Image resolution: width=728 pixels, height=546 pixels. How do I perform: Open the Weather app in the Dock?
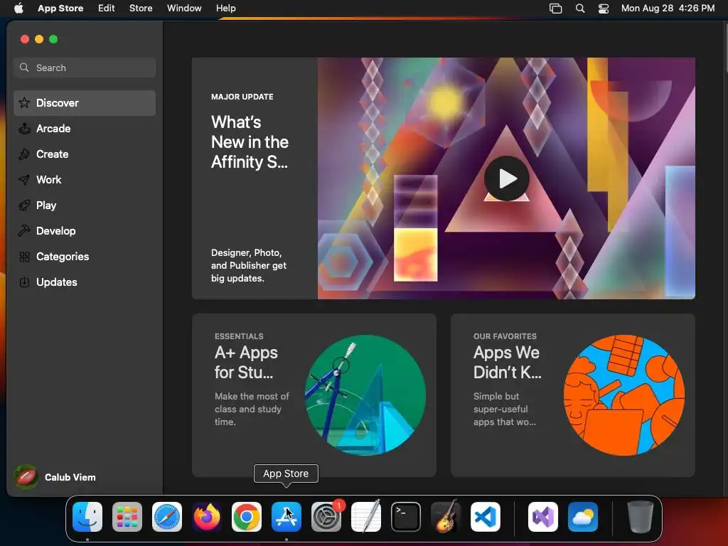[583, 517]
